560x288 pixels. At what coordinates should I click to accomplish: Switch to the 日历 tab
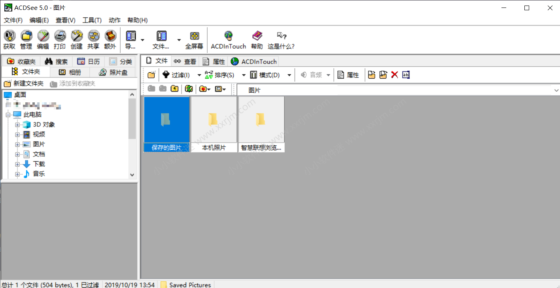pyautogui.click(x=89, y=61)
